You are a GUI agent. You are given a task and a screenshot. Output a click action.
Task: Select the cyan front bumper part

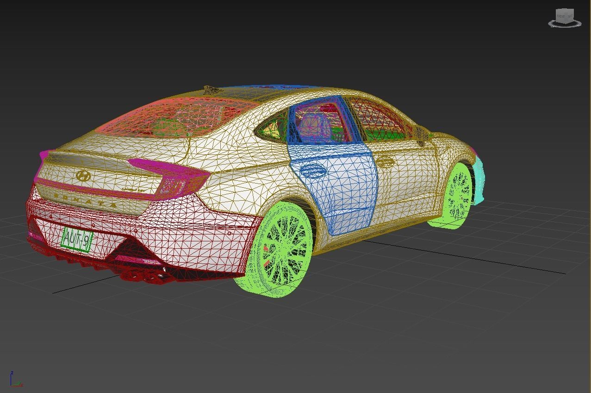[x=479, y=181]
